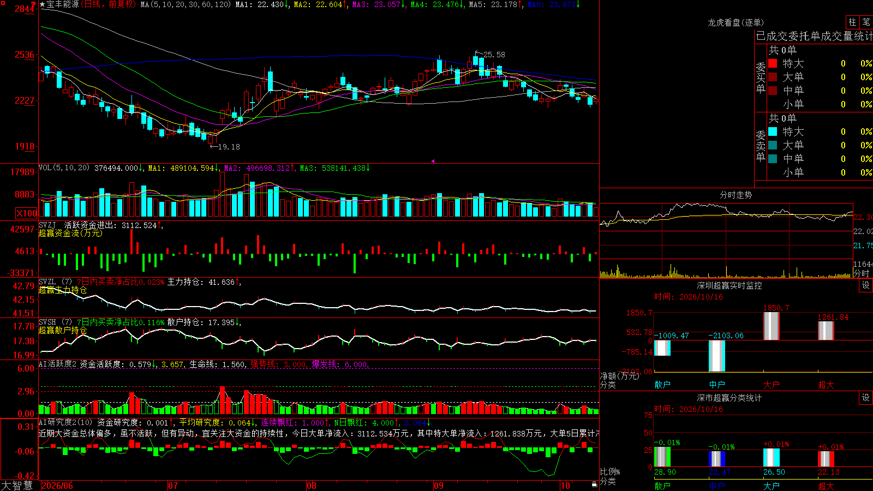Select the 分时走势 panel title
This screenshot has width=873, height=491.
coord(736,195)
